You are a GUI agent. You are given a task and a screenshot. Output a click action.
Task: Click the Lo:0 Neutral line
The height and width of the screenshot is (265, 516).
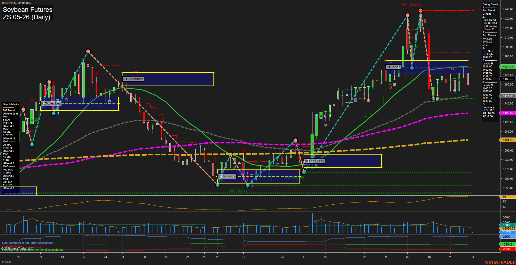pos(490,26)
